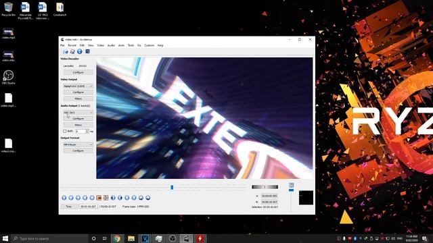
Task: Start playback with the Play button
Action: 64,198
